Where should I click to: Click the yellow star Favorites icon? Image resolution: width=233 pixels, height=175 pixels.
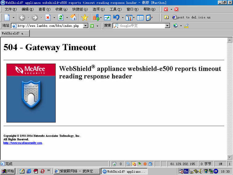pyautogui.click(x=85, y=18)
